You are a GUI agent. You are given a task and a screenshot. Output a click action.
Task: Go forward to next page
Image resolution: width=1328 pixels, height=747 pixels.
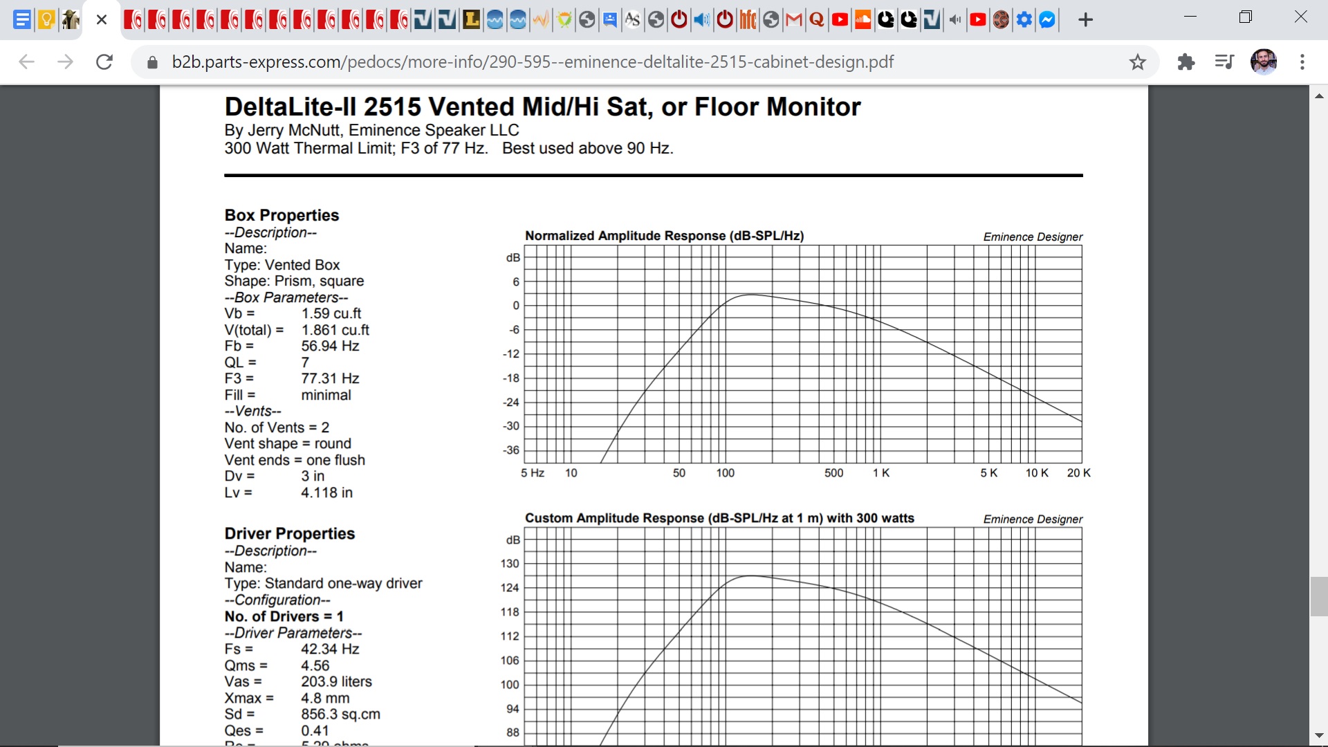(65, 62)
